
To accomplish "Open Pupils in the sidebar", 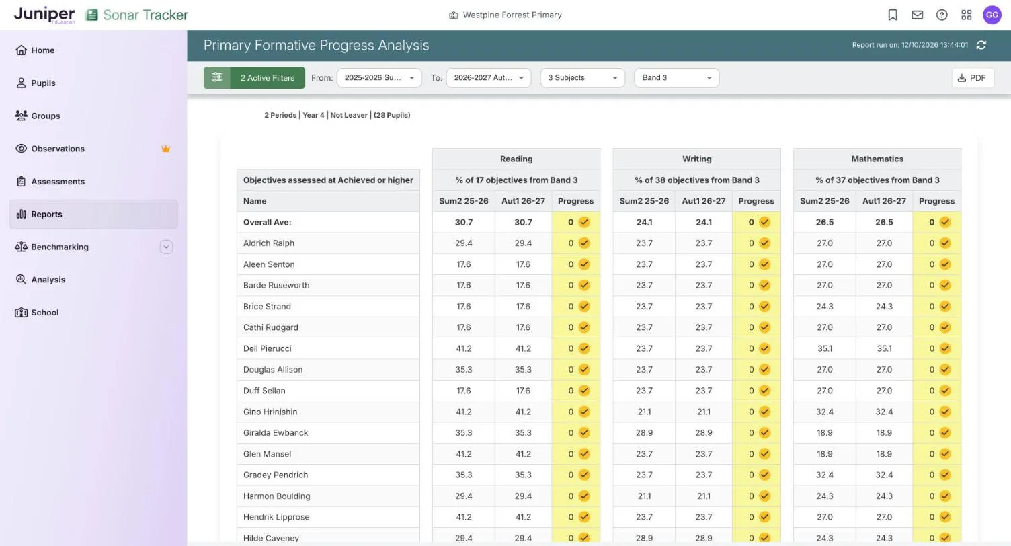I will pyautogui.click(x=93, y=83).
